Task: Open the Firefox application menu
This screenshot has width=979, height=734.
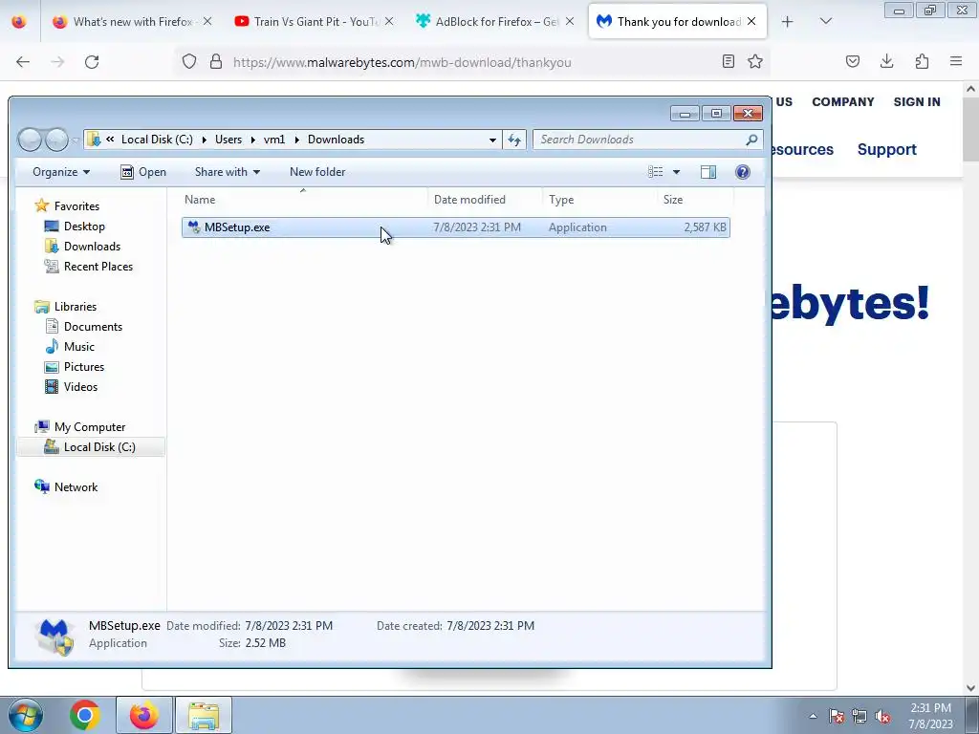Action: pyautogui.click(x=956, y=62)
